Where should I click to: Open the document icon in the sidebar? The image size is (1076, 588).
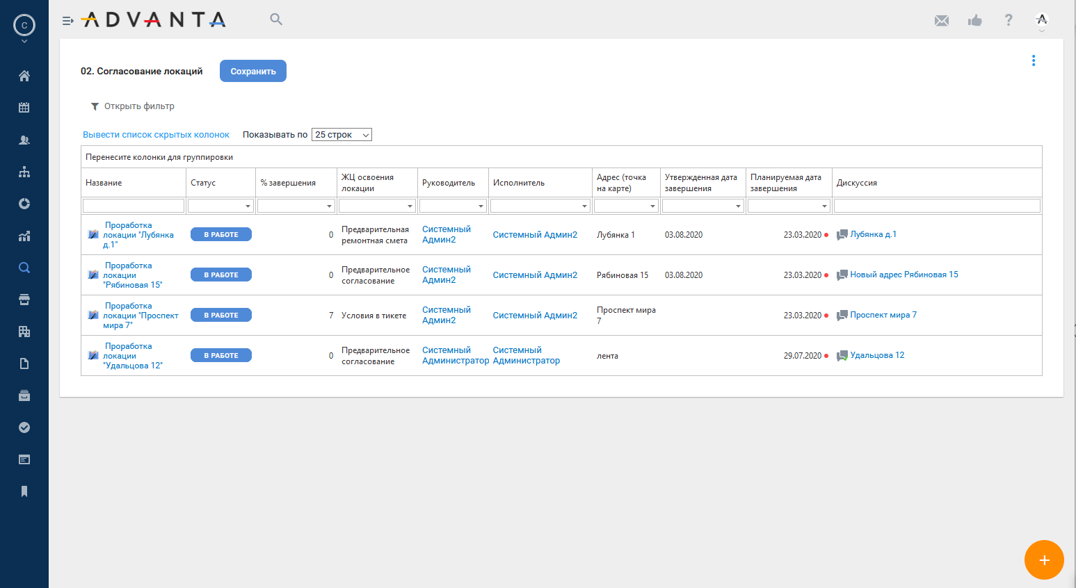click(x=24, y=364)
